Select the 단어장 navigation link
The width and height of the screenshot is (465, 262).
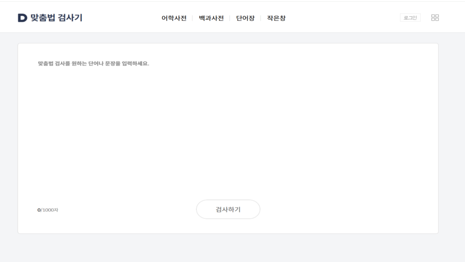(x=245, y=18)
